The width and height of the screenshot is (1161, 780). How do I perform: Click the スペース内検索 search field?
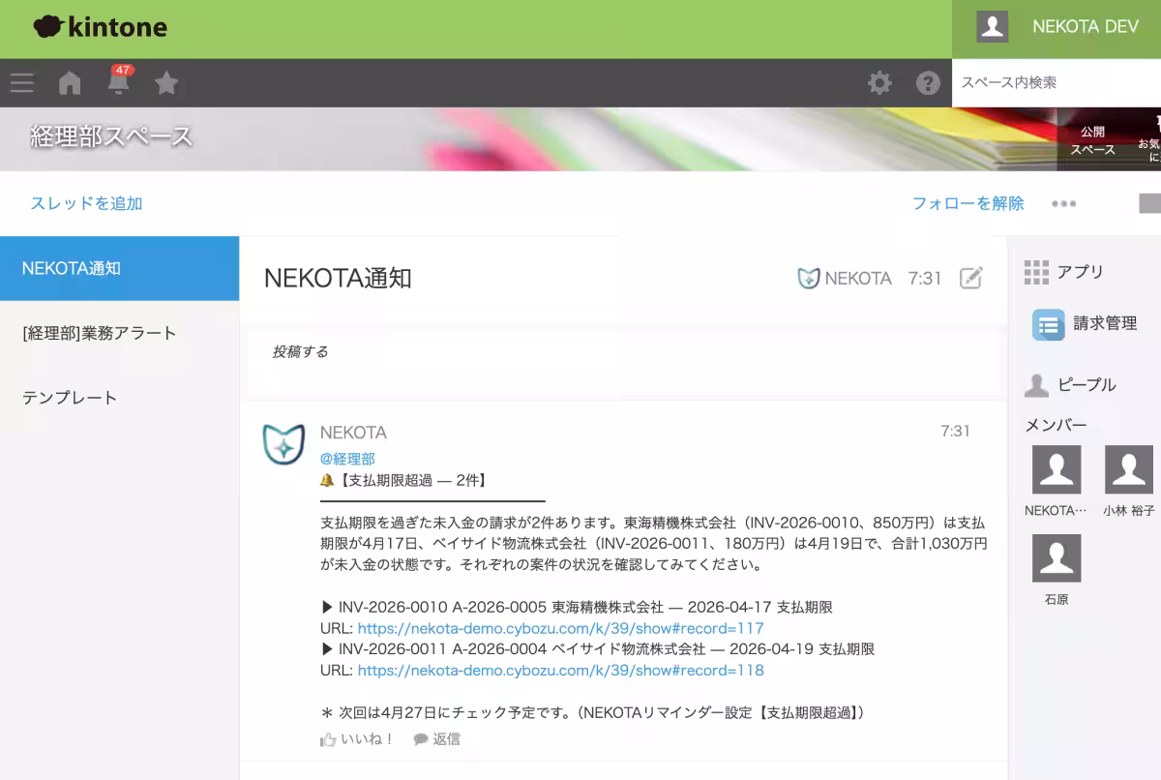[x=1055, y=83]
